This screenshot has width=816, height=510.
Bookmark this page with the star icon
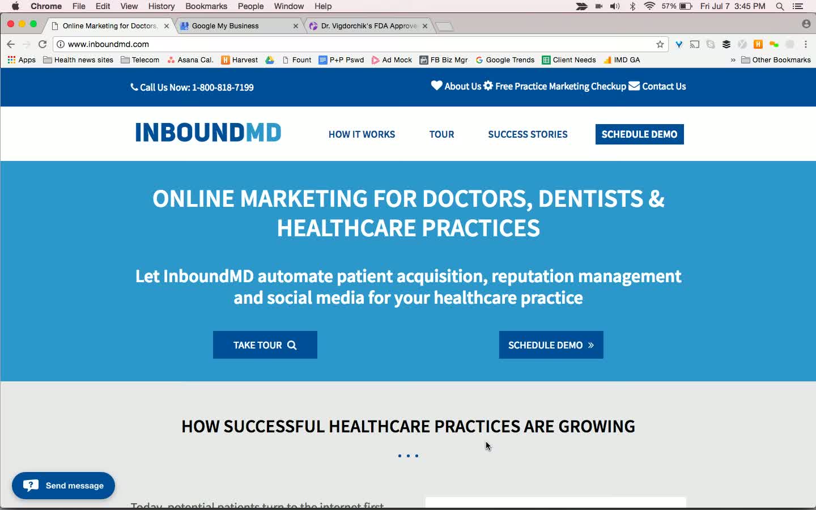pyautogui.click(x=660, y=44)
